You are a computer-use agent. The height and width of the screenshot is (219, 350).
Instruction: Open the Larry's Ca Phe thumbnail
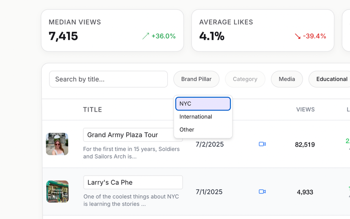tap(57, 192)
